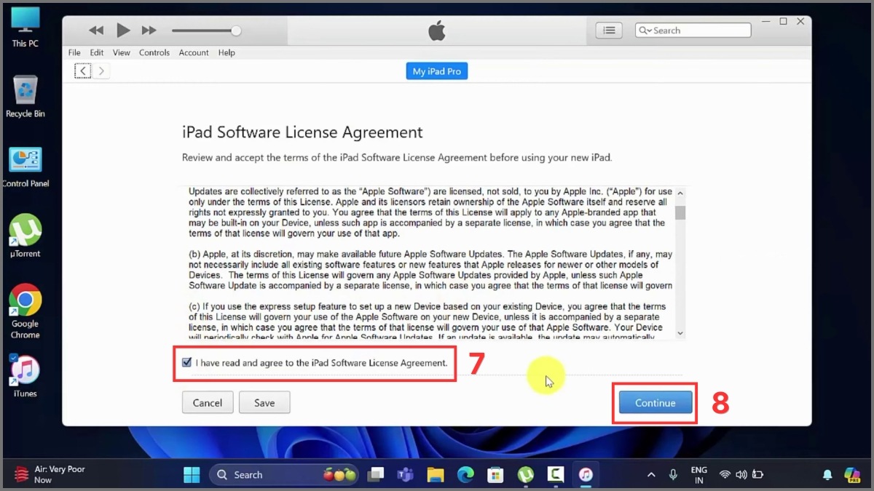Image resolution: width=874 pixels, height=491 pixels.
Task: Open Control Panel desktop icon
Action: 25,167
